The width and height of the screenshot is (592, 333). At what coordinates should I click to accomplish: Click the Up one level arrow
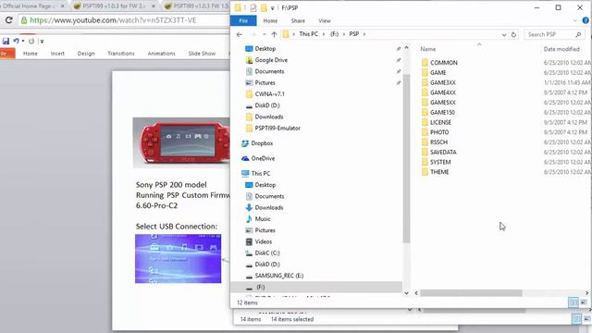click(x=274, y=34)
